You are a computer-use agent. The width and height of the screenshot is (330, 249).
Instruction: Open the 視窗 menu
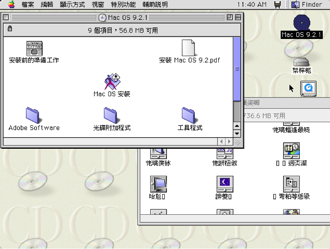[x=98, y=4]
